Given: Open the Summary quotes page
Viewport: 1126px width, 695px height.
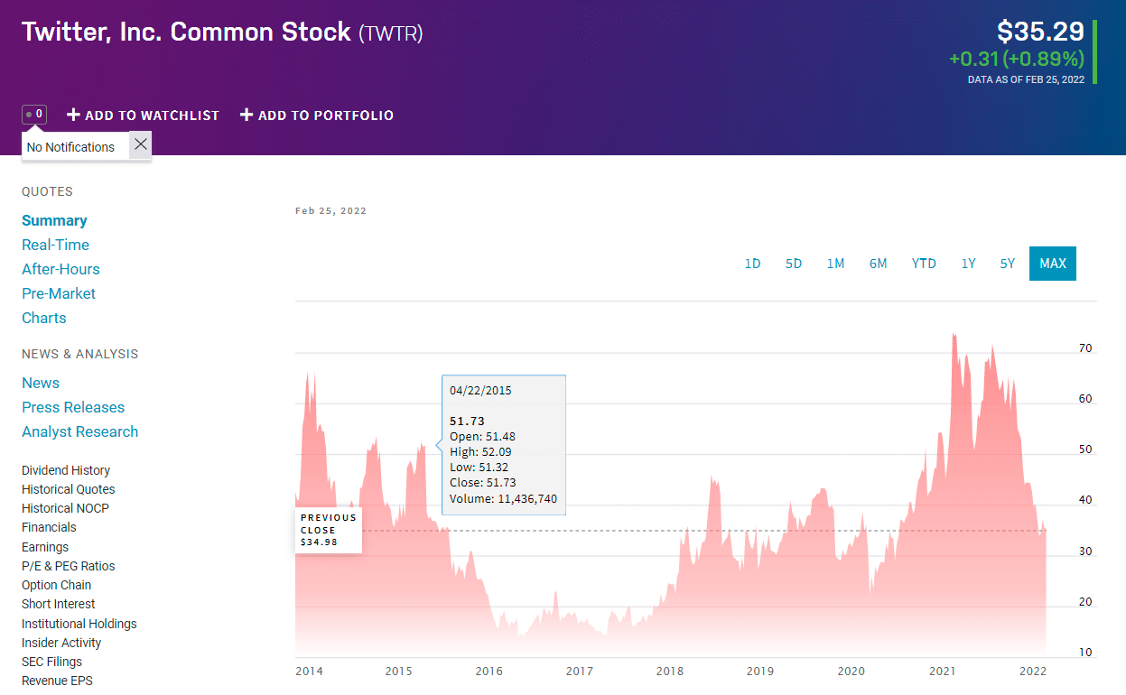Looking at the screenshot, I should click(54, 220).
